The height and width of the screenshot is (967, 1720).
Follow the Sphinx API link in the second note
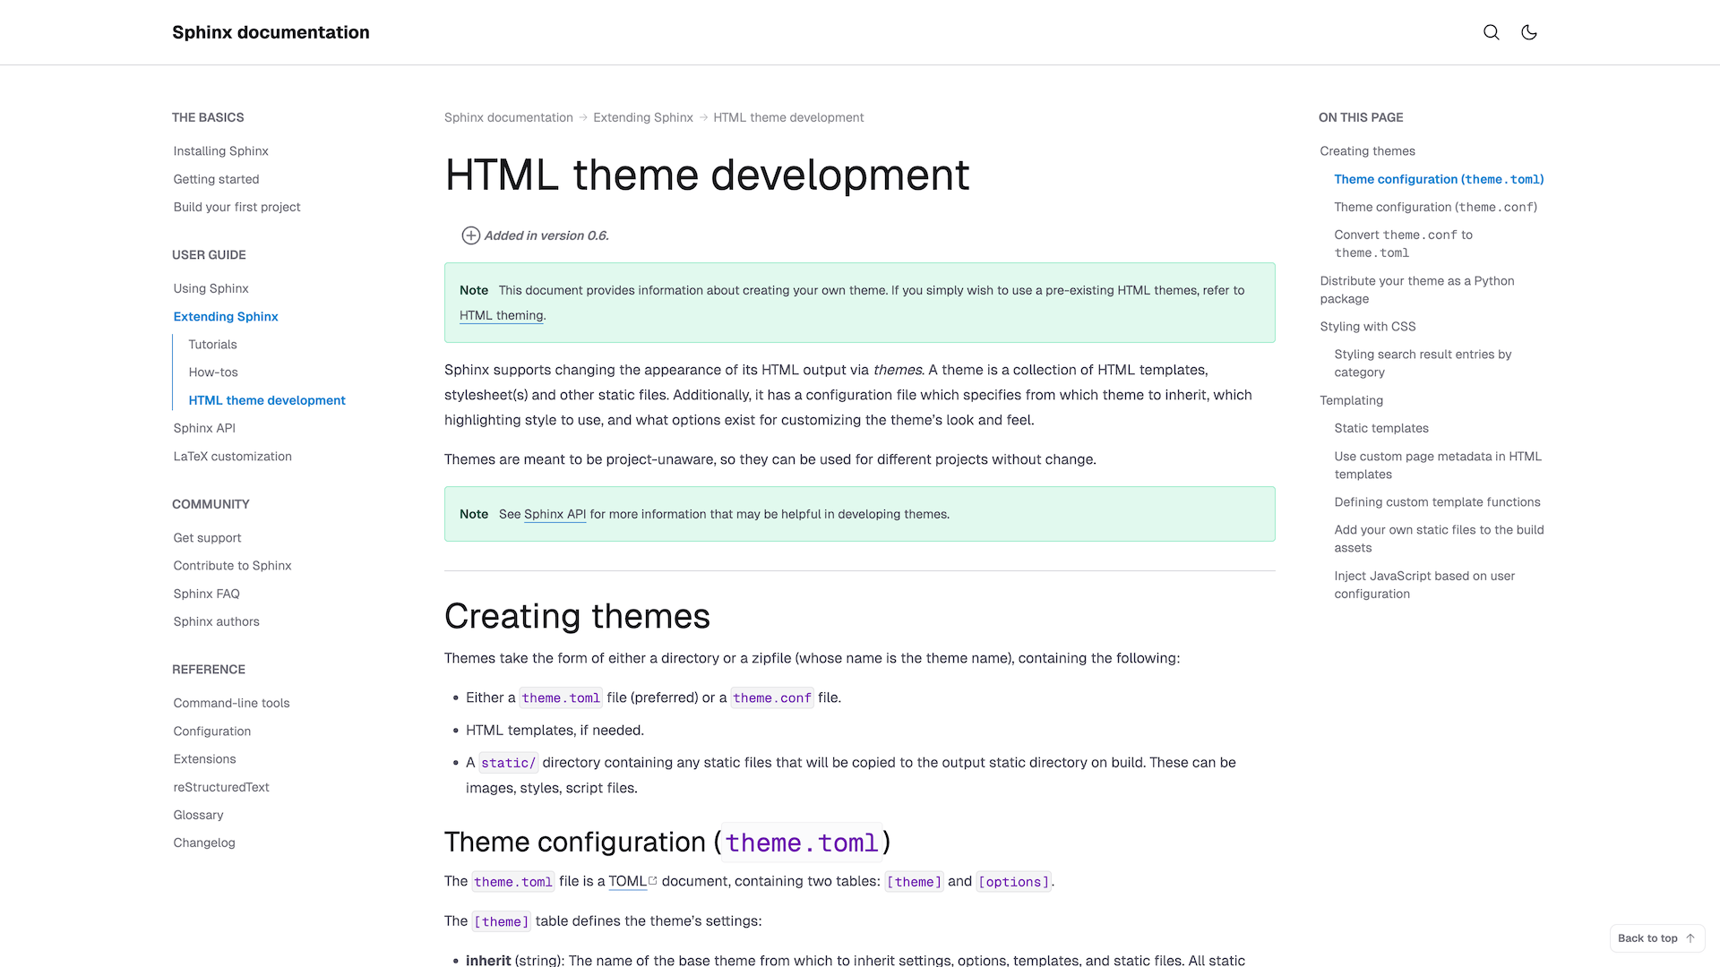554,514
